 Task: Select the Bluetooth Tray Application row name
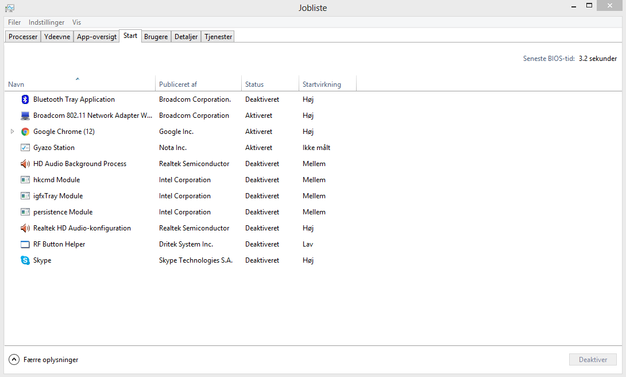click(74, 99)
